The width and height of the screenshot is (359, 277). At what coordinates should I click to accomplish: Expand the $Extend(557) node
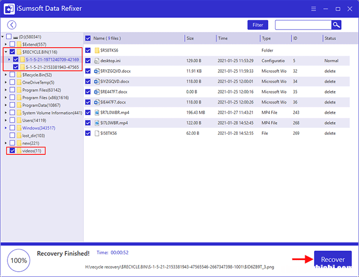tap(6, 44)
